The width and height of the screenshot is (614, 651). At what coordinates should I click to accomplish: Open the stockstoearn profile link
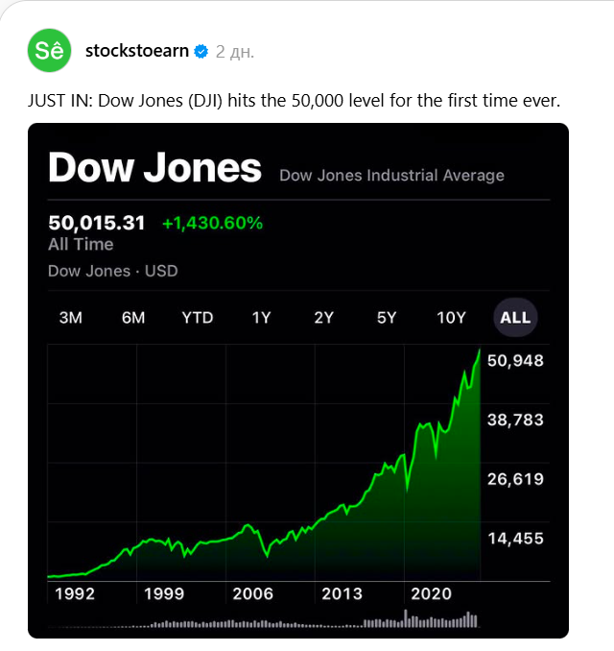136,51
